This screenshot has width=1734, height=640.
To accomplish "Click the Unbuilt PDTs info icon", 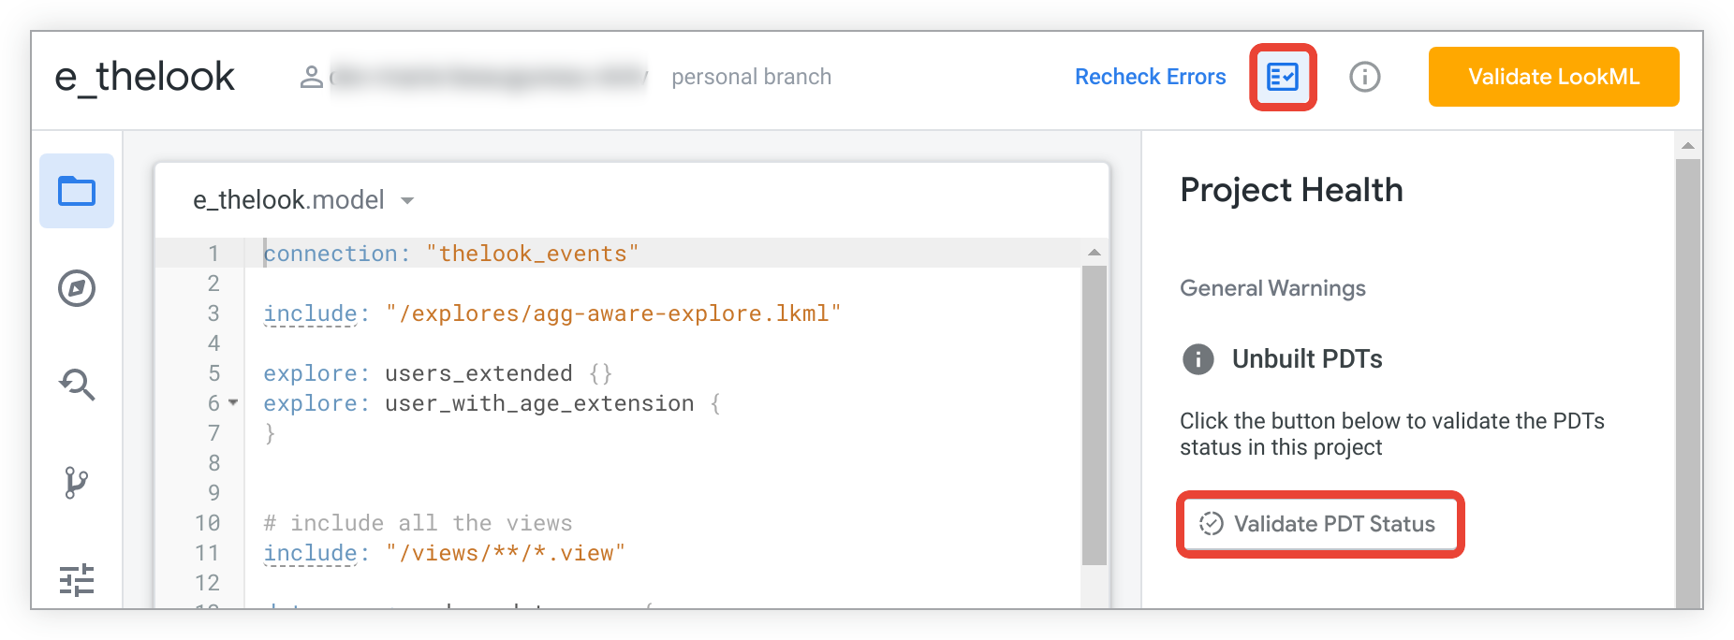I will [1198, 359].
